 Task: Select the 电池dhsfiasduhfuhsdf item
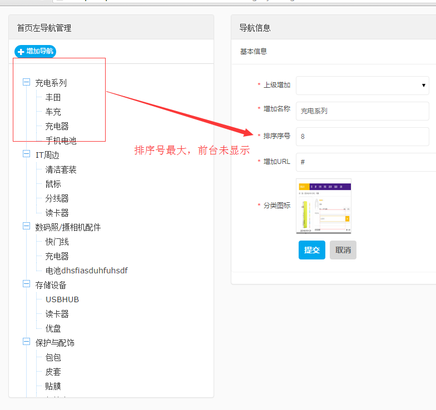[x=87, y=271]
